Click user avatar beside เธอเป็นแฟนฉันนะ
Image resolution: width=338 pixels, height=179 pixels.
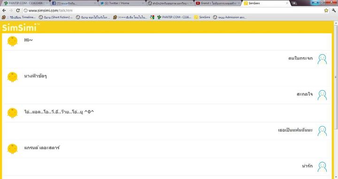[322, 131]
